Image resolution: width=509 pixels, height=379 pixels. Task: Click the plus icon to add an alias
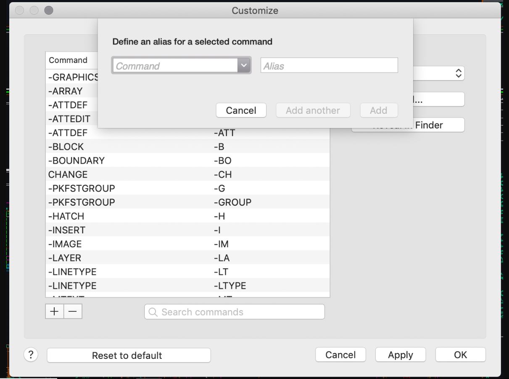coord(55,311)
